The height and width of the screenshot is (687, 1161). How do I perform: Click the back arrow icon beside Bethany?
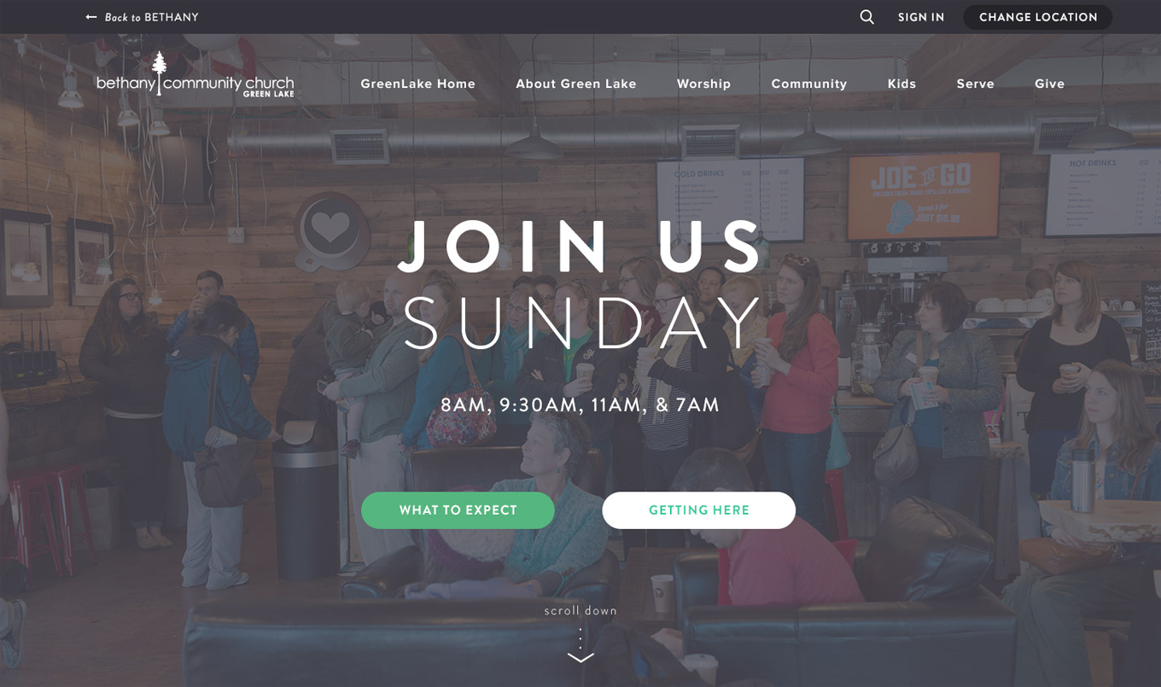click(91, 17)
